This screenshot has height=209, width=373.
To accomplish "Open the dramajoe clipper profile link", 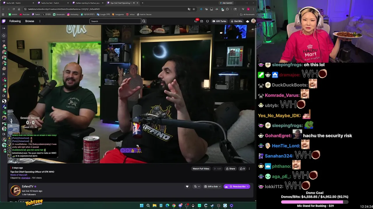I will (x=26, y=178).
